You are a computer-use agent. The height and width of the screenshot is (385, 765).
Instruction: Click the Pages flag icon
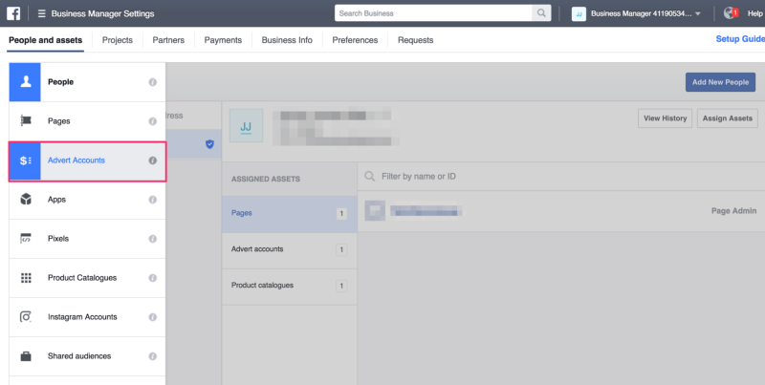coord(26,121)
